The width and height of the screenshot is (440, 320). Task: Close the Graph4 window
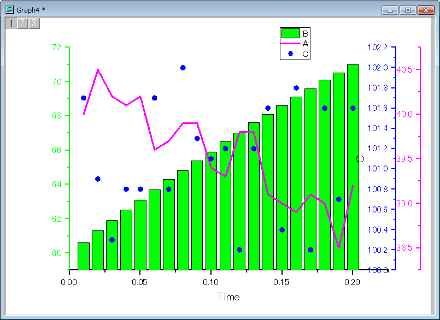click(x=426, y=10)
